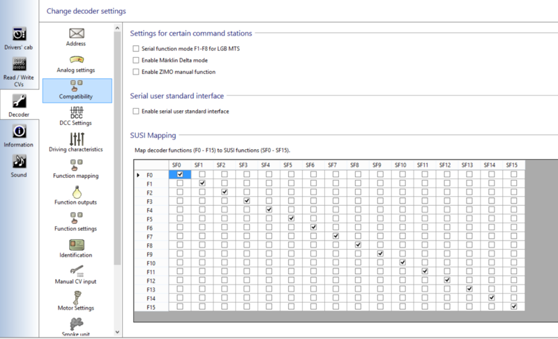The width and height of the screenshot is (558, 339).
Task: Click the SF10 column header
Action: point(402,165)
